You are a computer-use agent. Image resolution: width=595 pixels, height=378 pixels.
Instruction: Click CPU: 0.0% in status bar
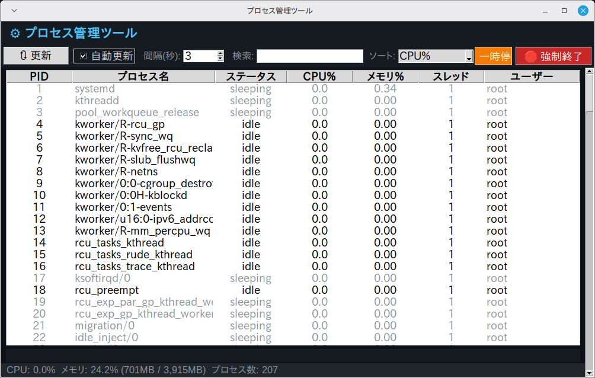pyautogui.click(x=31, y=370)
